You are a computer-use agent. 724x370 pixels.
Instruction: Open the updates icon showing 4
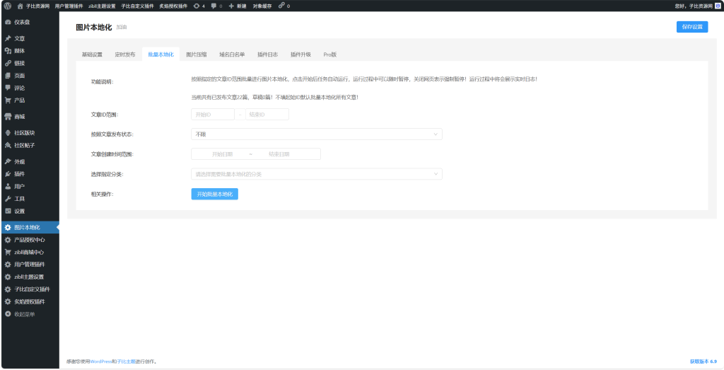coord(196,6)
